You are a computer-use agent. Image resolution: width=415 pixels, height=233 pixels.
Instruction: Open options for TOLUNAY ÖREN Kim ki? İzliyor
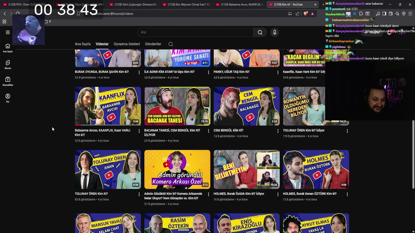(x=347, y=131)
